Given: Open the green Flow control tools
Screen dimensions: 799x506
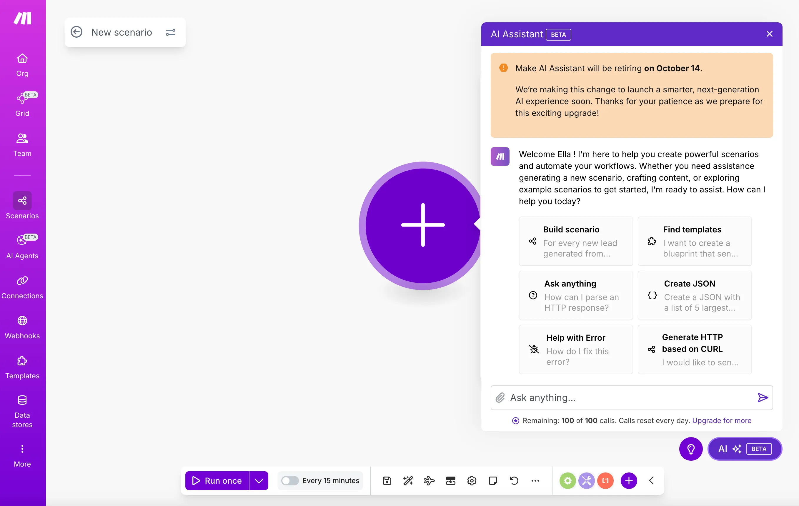Looking at the screenshot, I should click(568, 481).
